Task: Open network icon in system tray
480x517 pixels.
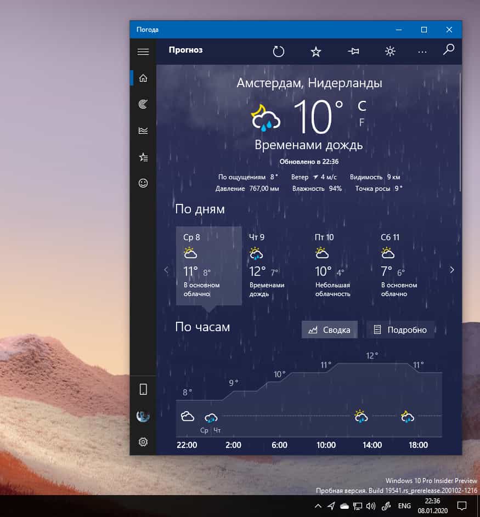Action: point(358,506)
